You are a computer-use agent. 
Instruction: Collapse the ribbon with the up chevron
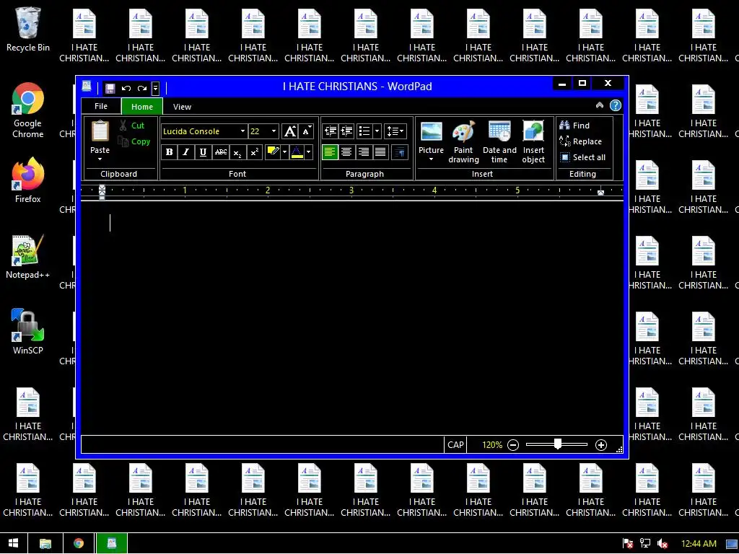point(600,105)
